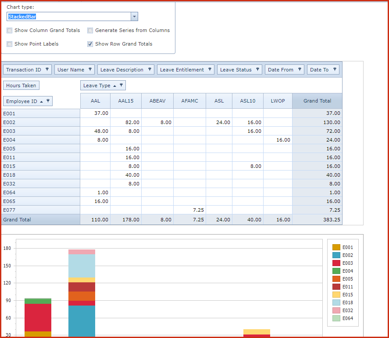Select the AFAMC column header
Viewport: 389px width, 338px height.
pos(189,101)
